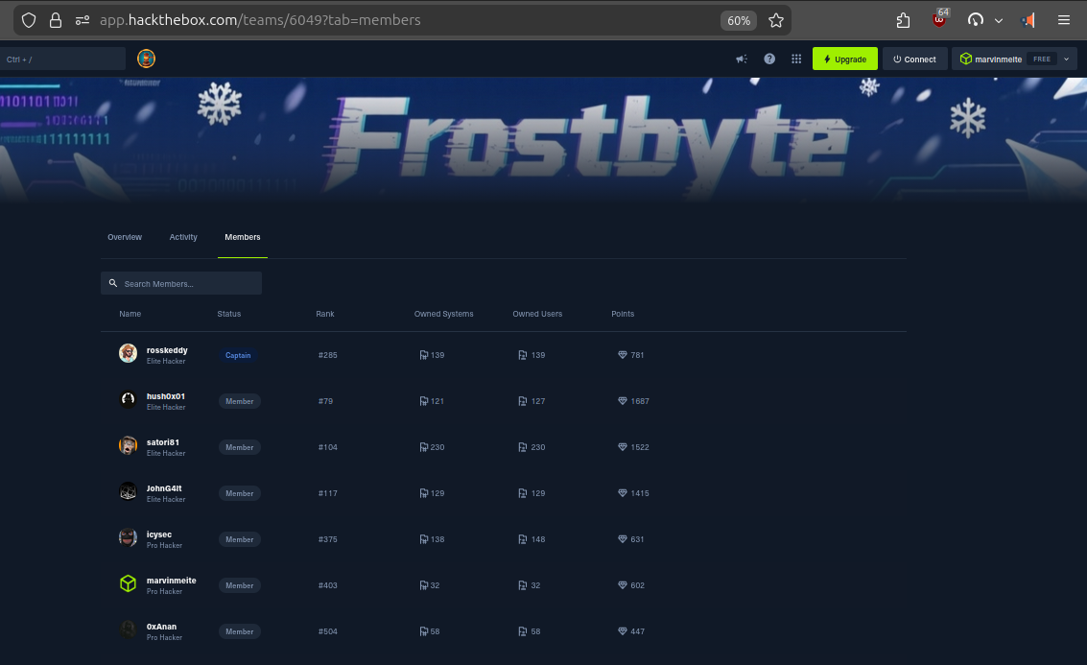The height and width of the screenshot is (665, 1087).
Task: Open the browser extensions puzzle icon
Action: [903, 20]
